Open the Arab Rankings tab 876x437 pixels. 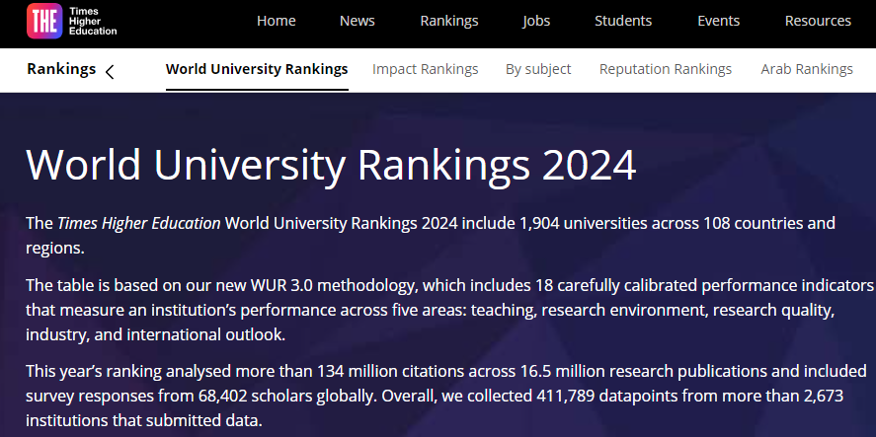pos(807,69)
